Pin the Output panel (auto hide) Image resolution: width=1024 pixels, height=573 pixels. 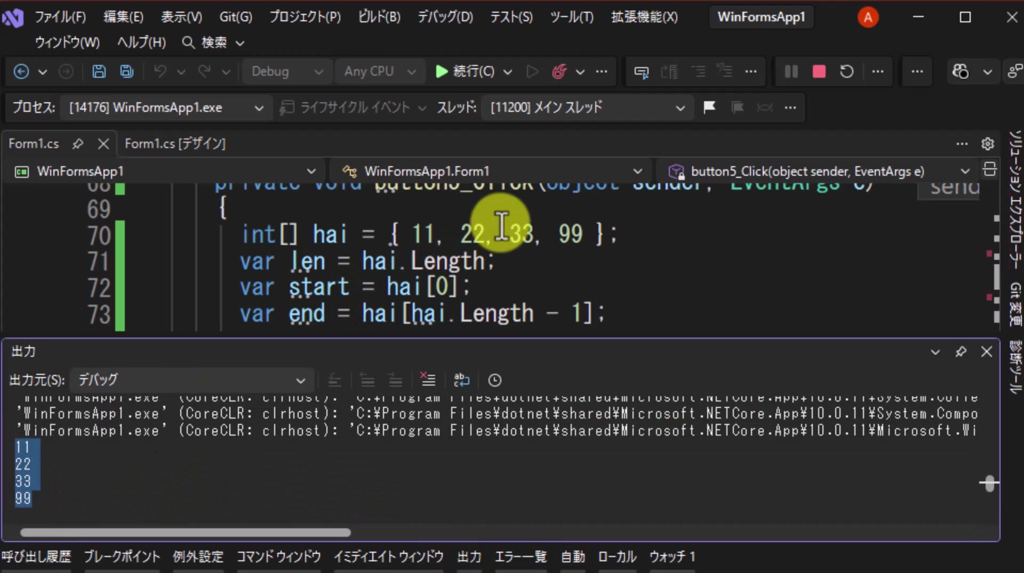point(961,351)
